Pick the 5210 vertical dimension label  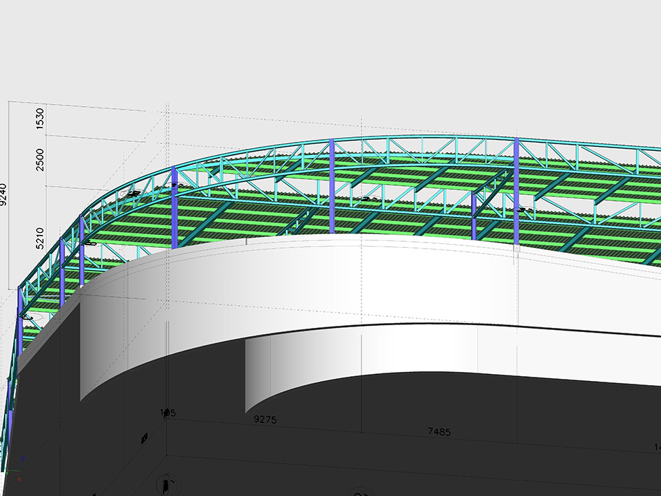click(x=40, y=237)
